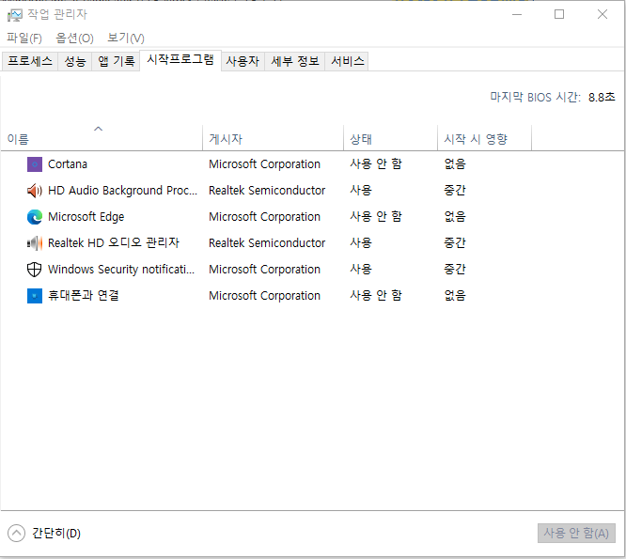The image size is (626, 559).
Task: Maximize the 작업 관리자 window
Action: pos(559,15)
